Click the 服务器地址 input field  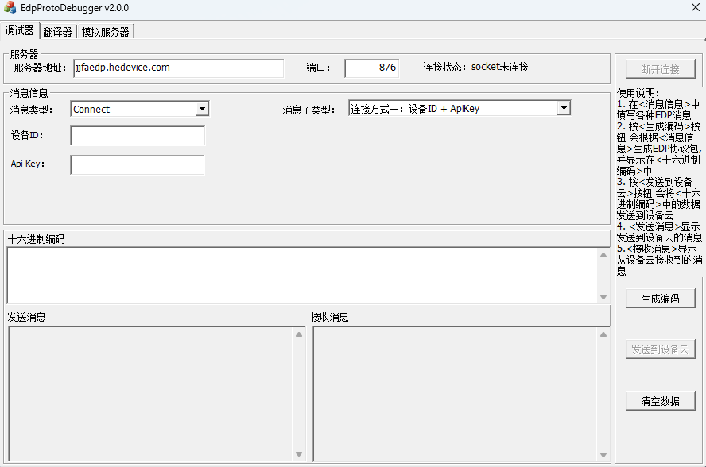[x=178, y=68]
